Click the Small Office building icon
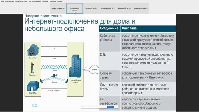 pyautogui.click(x=33, y=86)
